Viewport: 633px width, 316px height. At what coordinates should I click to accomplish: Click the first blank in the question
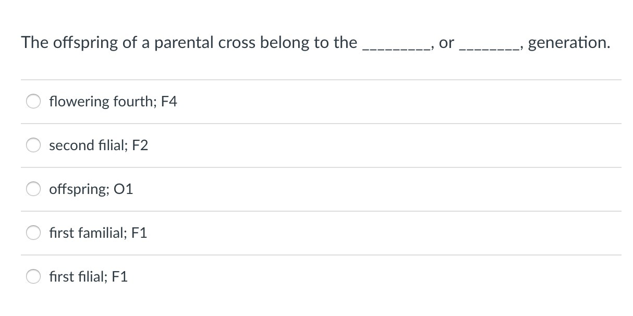[396, 49]
